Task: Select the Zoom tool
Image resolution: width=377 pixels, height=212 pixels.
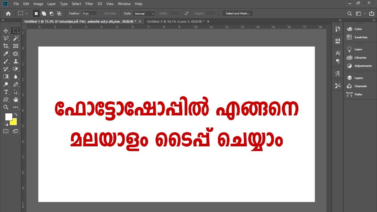Action: pyautogui.click(x=6, y=107)
